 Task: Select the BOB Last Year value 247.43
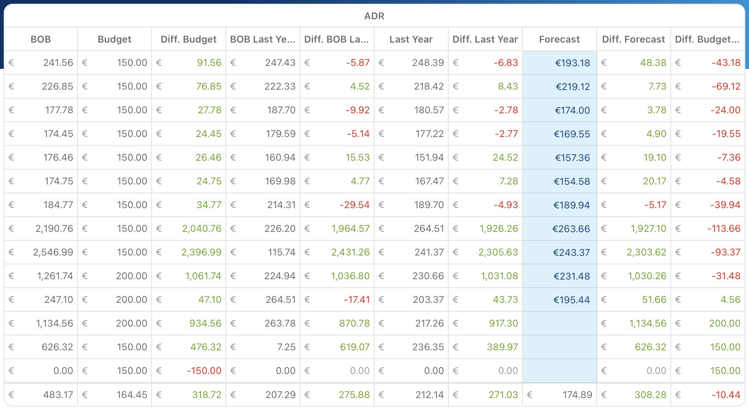[280, 63]
